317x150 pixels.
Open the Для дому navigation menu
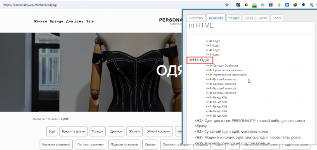tap(75, 21)
